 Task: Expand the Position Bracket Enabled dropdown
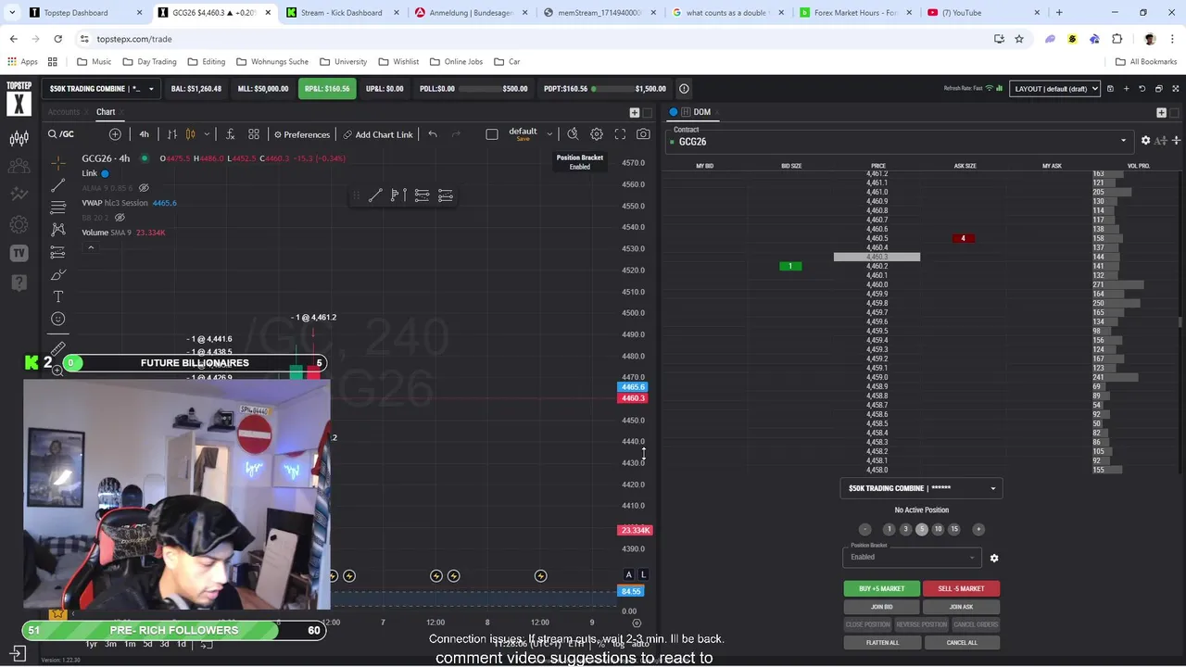912,557
